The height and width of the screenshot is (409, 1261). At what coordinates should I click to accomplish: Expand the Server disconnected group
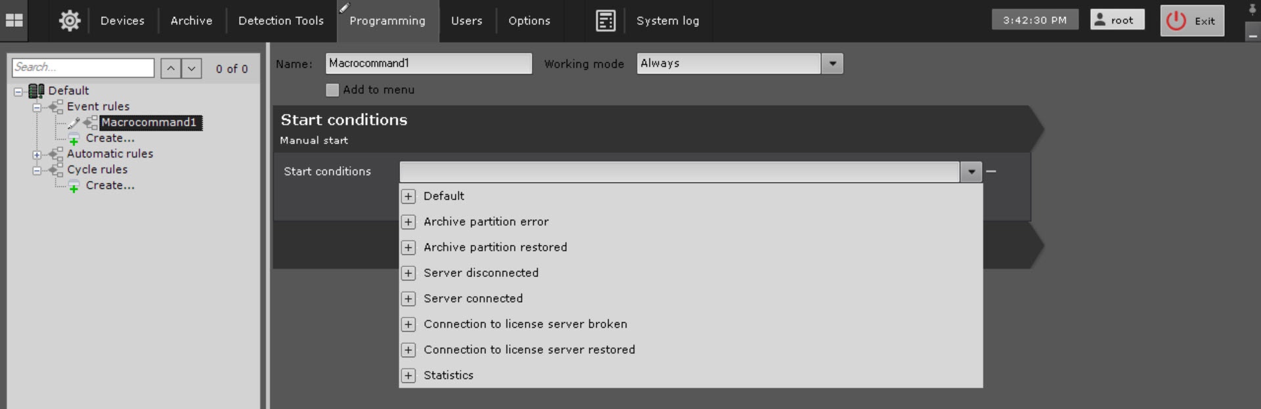[409, 273]
